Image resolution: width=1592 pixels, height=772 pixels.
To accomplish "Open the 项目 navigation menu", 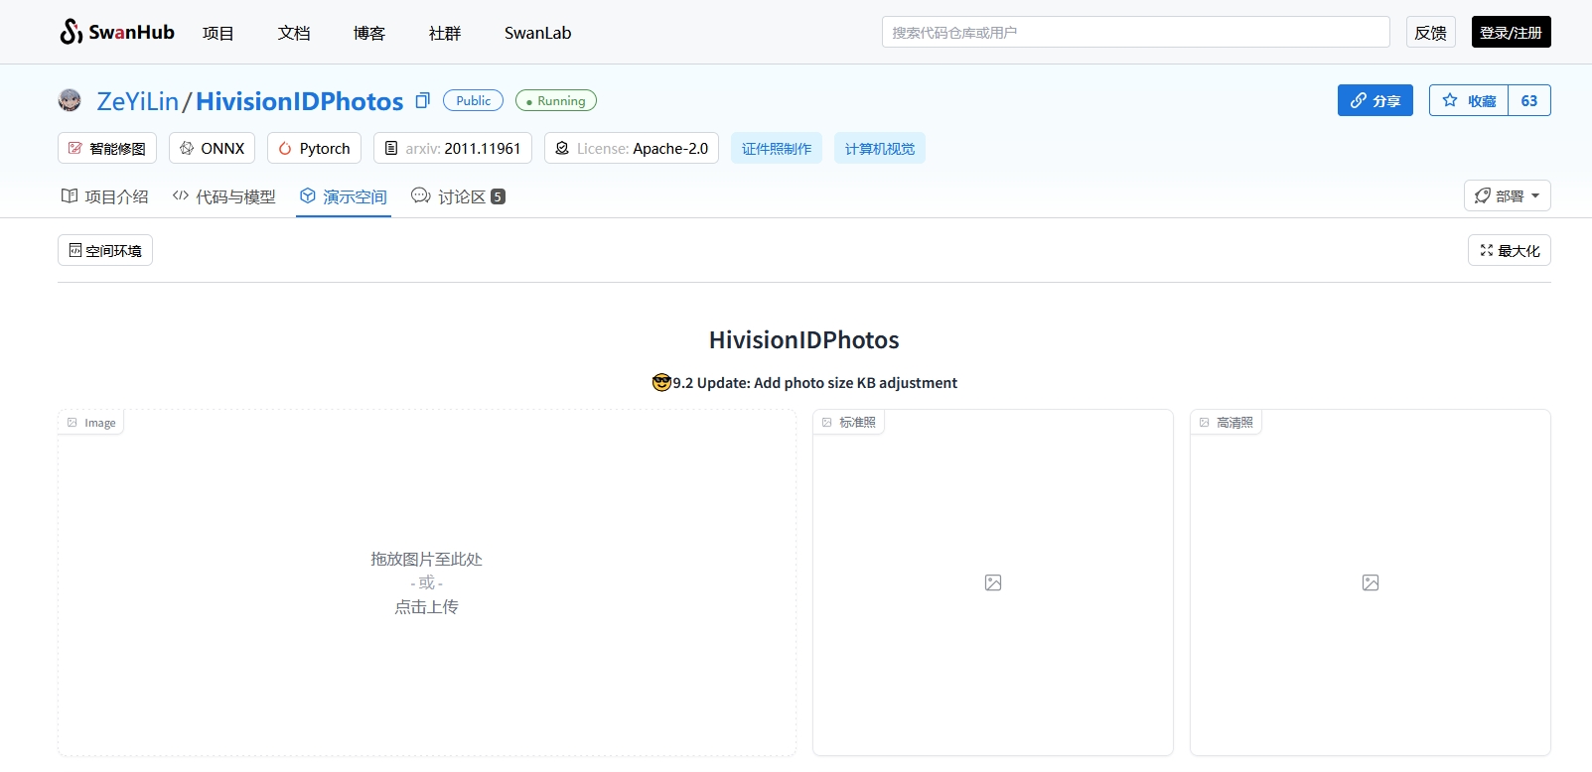I will (x=218, y=33).
